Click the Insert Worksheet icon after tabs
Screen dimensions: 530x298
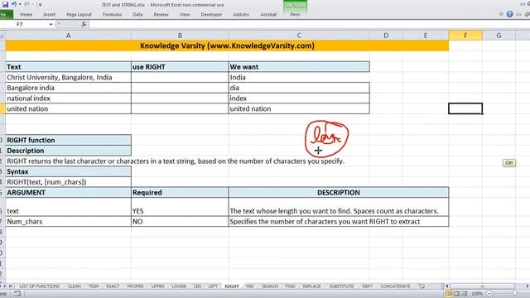422,286
